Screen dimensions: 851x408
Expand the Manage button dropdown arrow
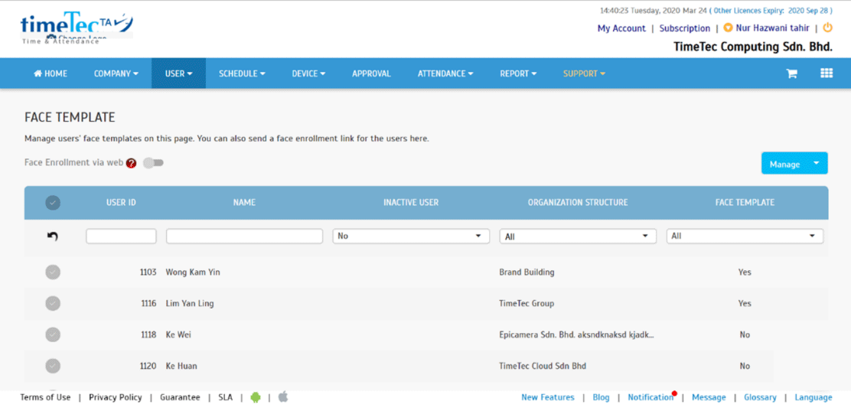coord(817,163)
